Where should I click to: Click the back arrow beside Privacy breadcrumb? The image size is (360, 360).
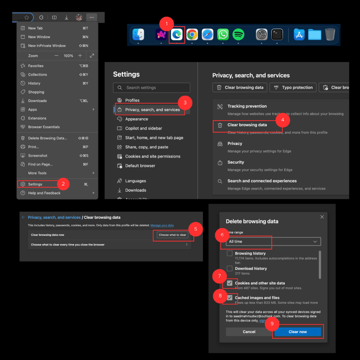24,217
